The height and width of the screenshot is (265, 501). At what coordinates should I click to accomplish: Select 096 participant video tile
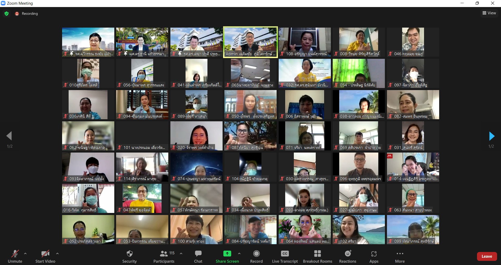359,167
